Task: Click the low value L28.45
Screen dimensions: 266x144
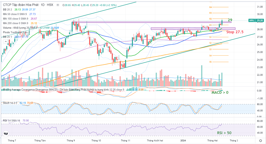Action: (x=85, y=5)
